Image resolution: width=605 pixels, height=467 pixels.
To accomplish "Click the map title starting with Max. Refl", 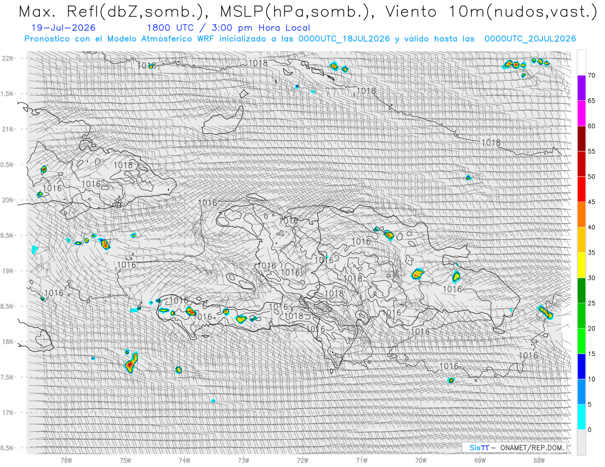I will [x=308, y=12].
